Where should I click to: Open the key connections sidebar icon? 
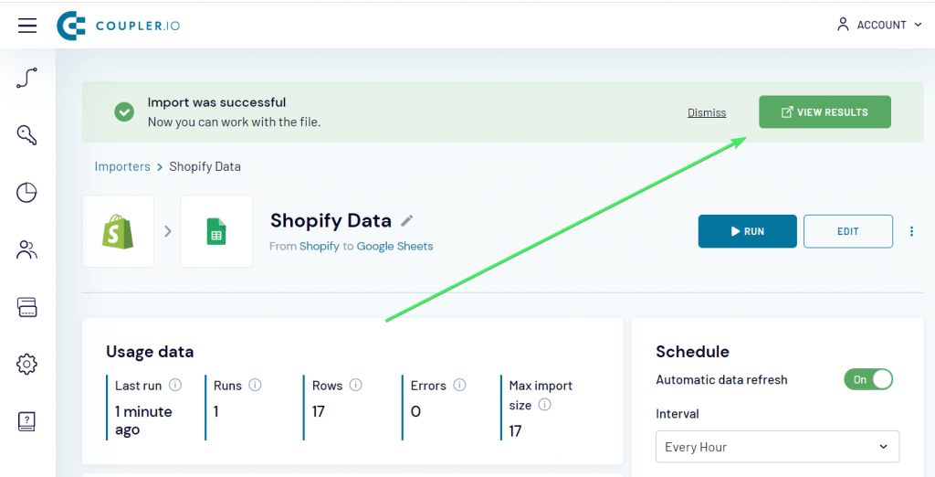point(26,135)
